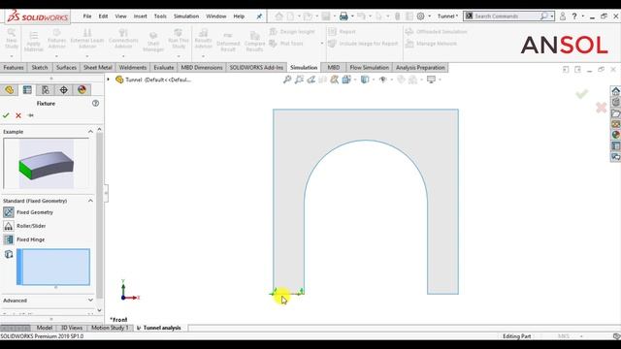Open the SOLIDWORKS Forum task pane tab

point(616,157)
